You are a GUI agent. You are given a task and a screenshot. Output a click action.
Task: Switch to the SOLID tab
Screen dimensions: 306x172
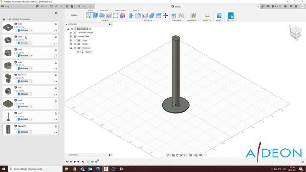point(90,11)
